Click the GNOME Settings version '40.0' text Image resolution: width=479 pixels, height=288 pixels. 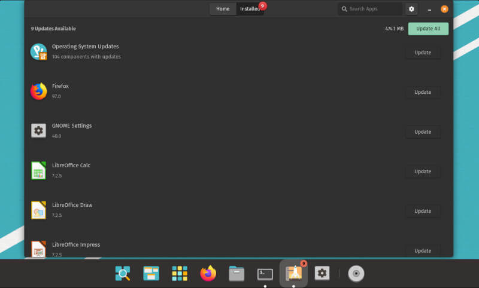(56, 136)
